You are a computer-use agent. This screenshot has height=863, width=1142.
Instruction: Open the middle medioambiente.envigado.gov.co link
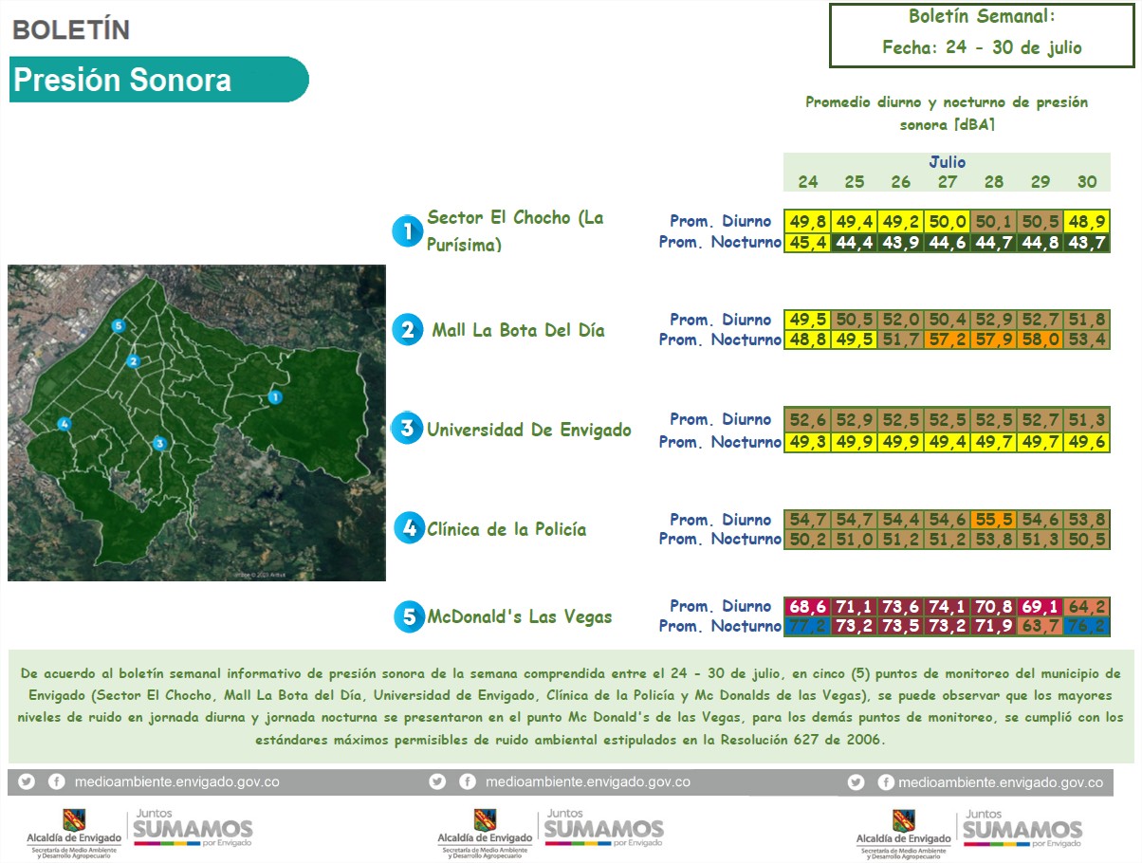pyautogui.click(x=588, y=782)
